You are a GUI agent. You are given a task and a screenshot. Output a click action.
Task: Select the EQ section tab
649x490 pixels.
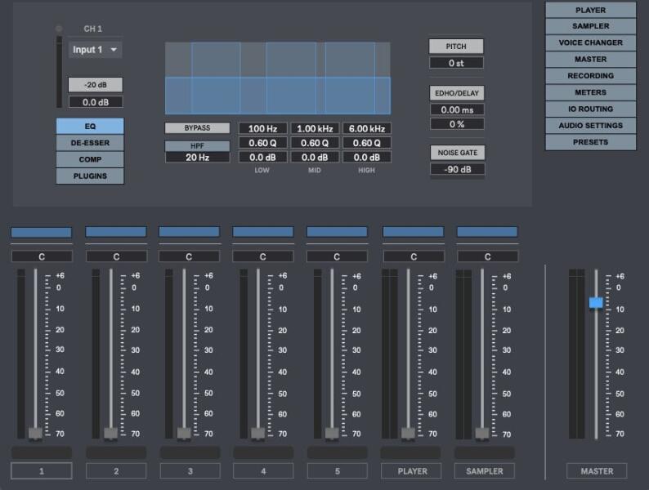90,126
